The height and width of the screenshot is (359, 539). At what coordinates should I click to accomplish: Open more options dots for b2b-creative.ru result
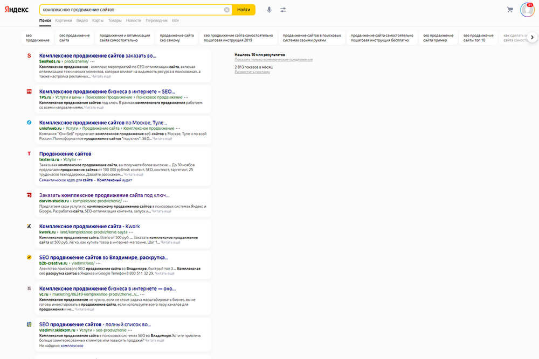(x=99, y=263)
